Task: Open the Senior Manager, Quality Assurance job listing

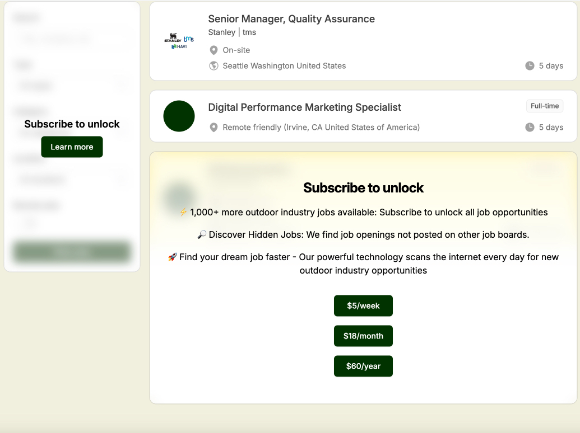Action: click(x=291, y=18)
